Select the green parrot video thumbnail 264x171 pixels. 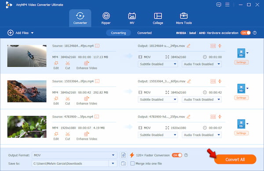click(27, 127)
